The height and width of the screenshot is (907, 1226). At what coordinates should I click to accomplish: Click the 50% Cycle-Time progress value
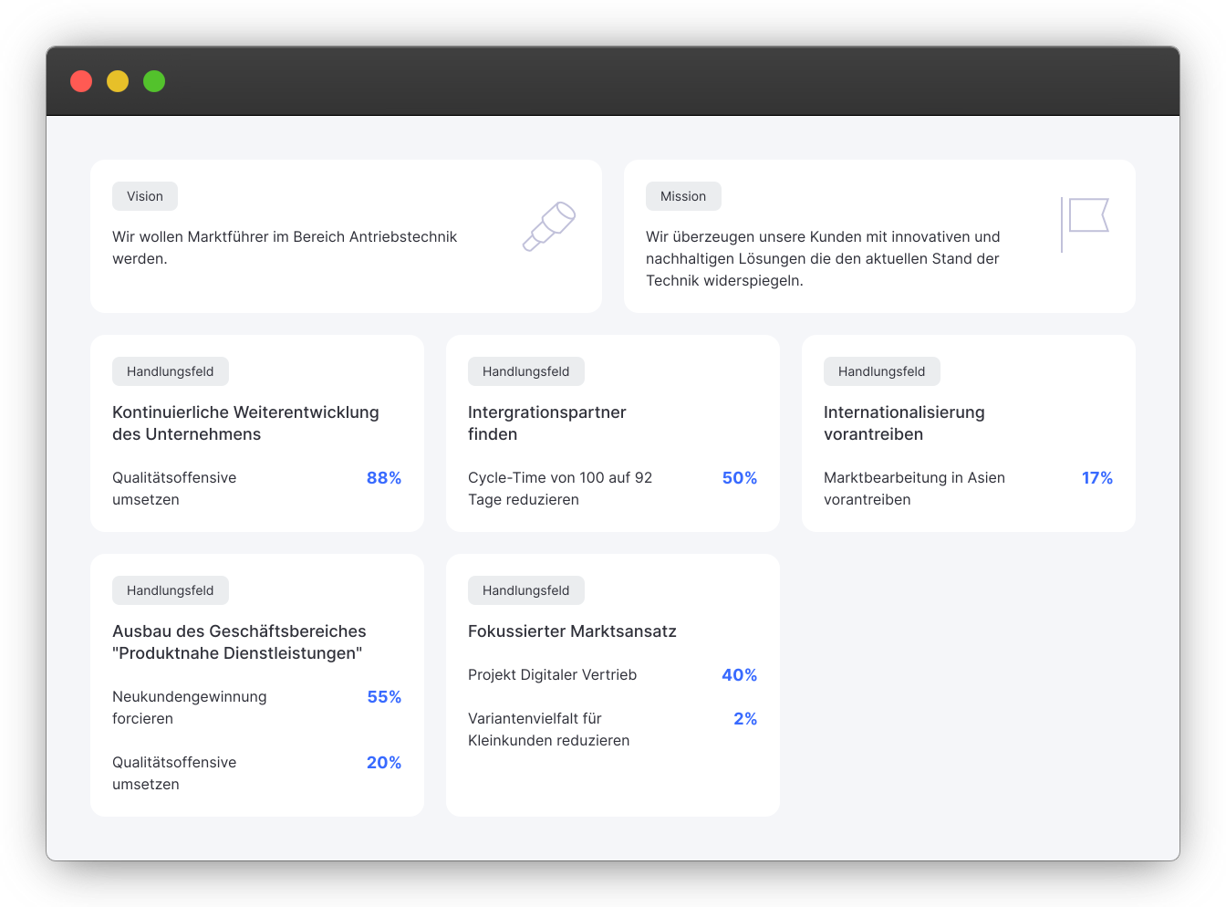point(740,478)
